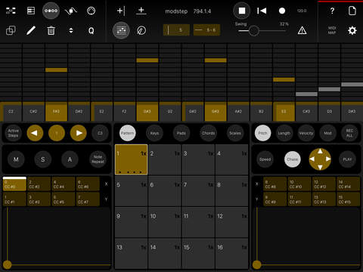
Task: Open the modulation curve view icon
Action: click(71, 11)
